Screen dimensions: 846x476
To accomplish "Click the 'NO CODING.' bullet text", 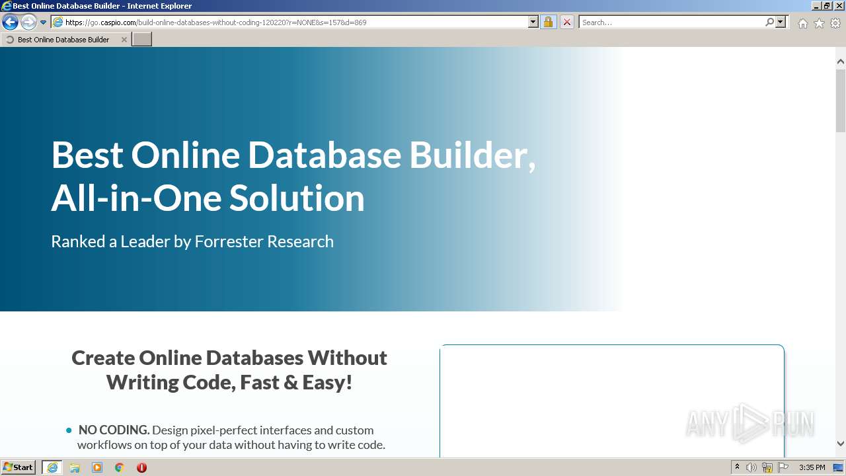I will (x=114, y=430).
